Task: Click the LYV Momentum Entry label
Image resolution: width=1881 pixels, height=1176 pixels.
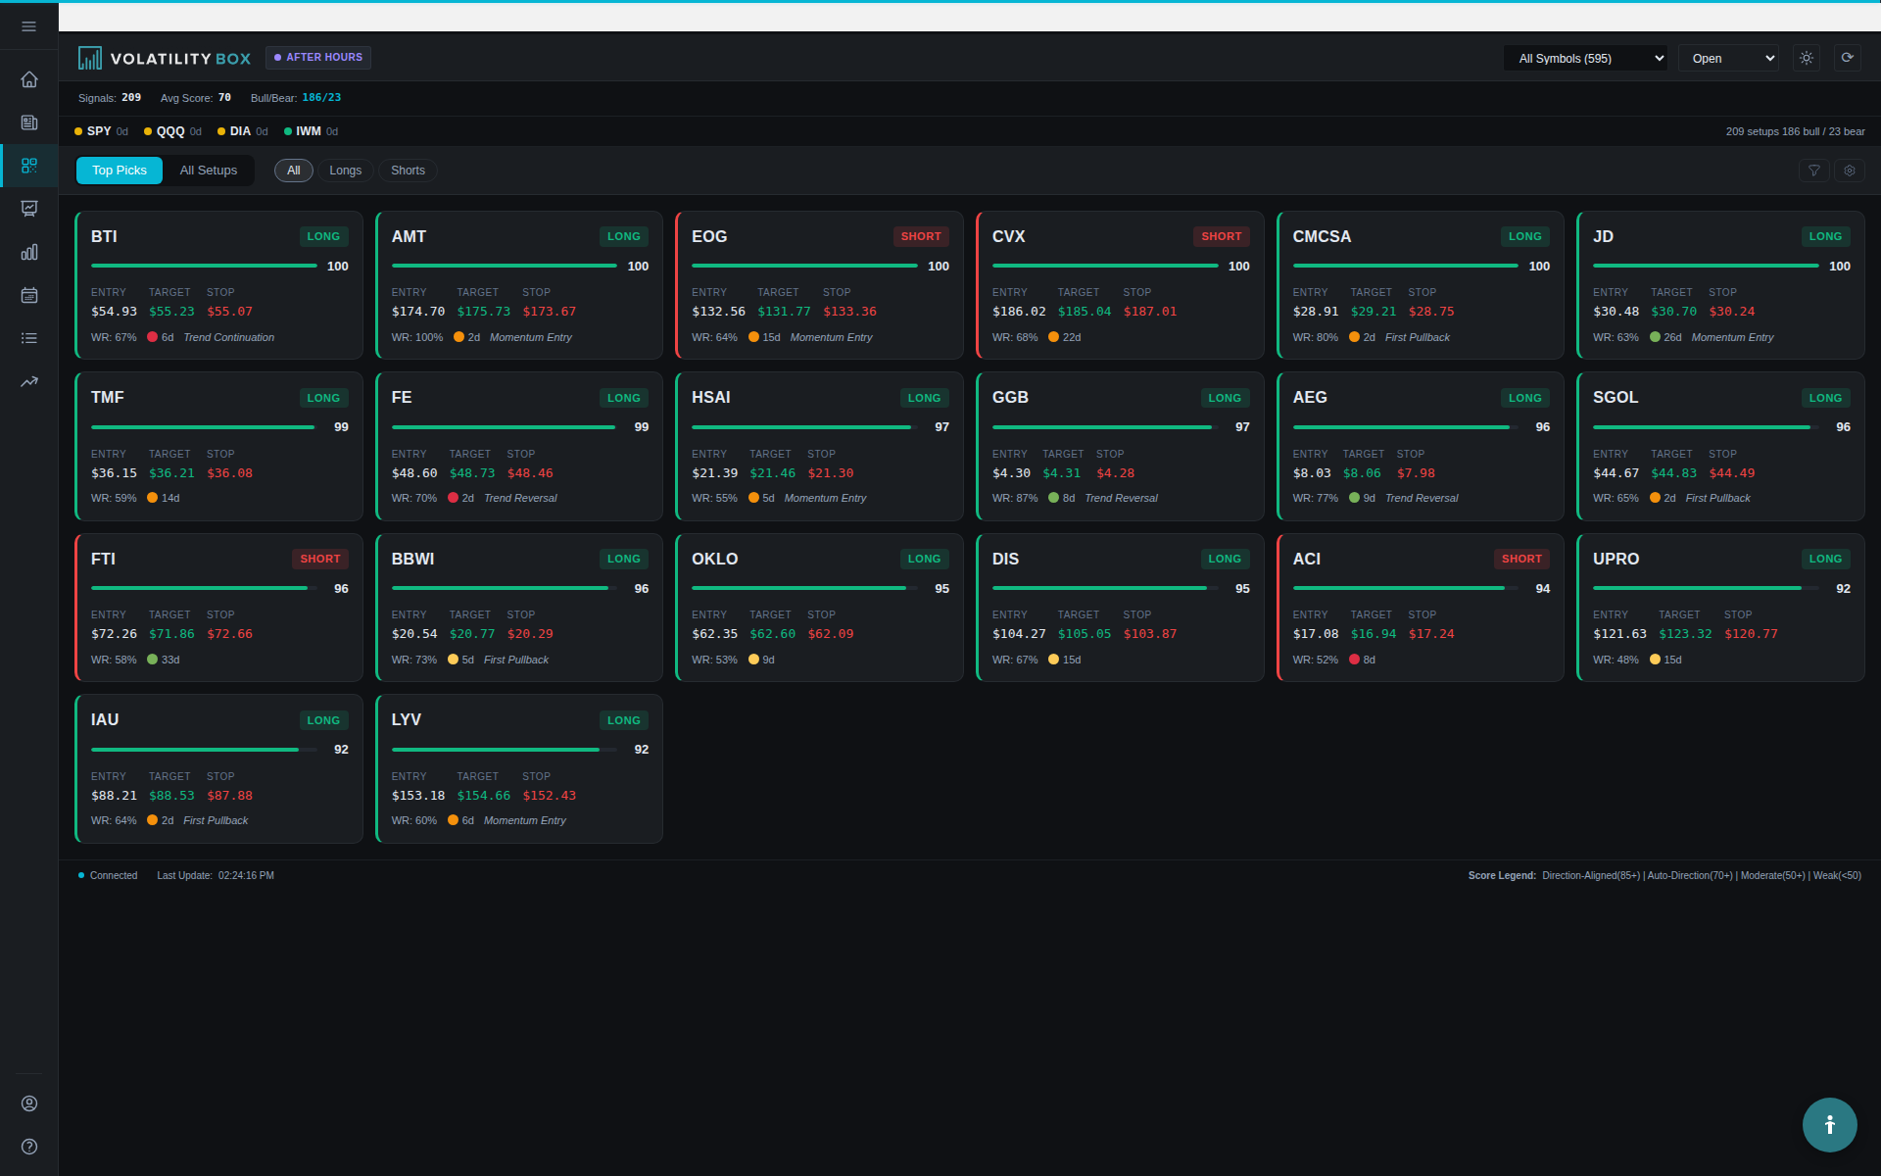Action: point(525,821)
